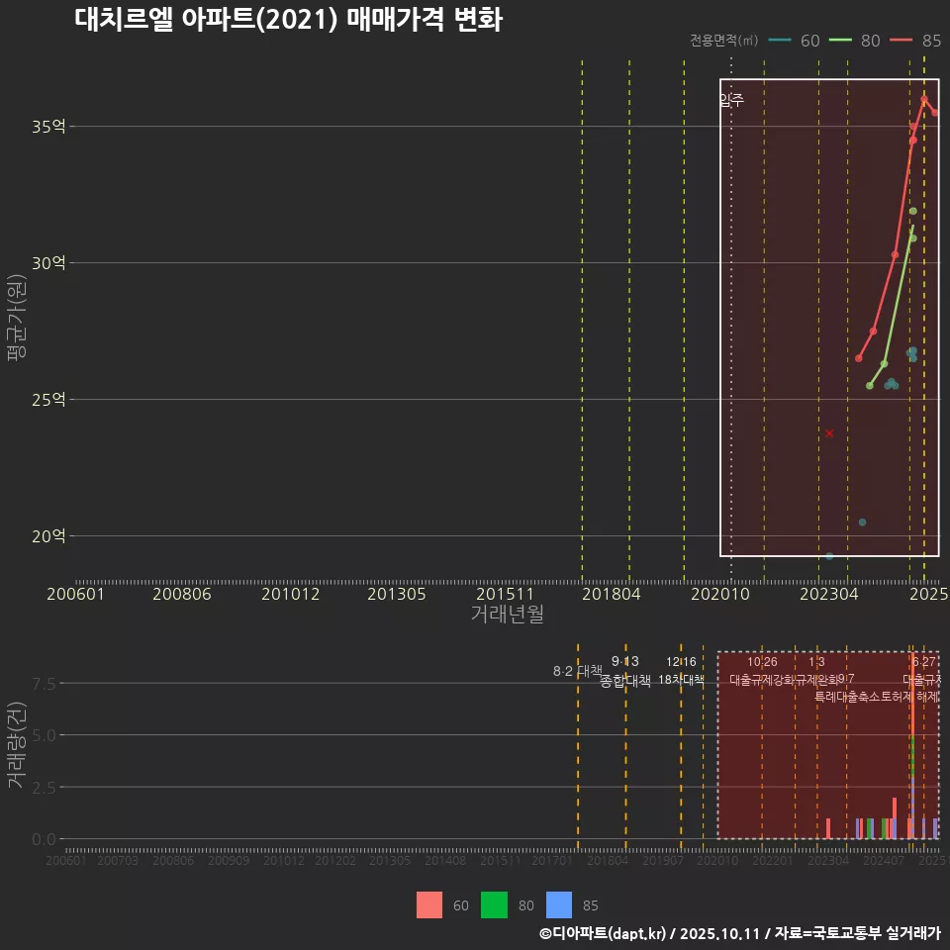The width and height of the screenshot is (950, 950).
Task: Click the 대출규제강화 annotation text
Action: (760, 678)
